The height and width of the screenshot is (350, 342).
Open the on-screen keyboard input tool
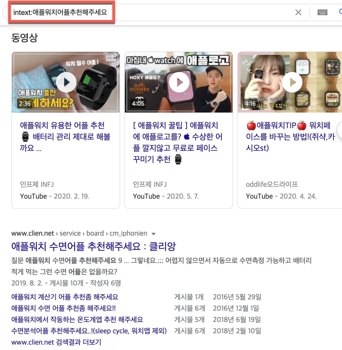click(x=322, y=12)
